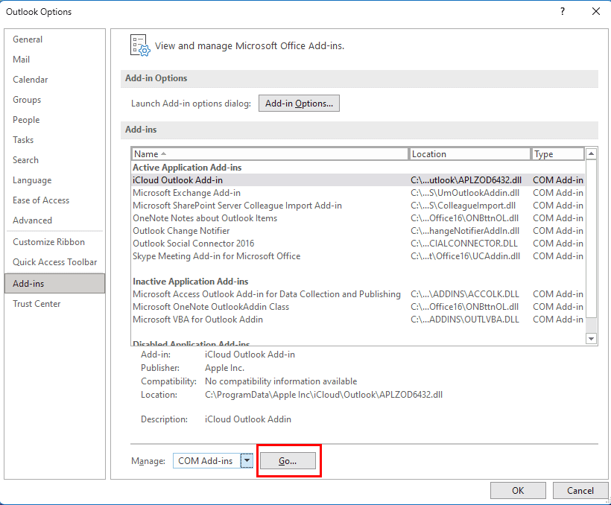Select Microsoft Access Outlook Add-in row
This screenshot has width=611, height=505.
[x=358, y=294]
